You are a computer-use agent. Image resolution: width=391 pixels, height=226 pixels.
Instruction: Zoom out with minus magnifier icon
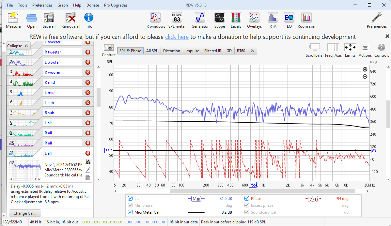click(365, 77)
